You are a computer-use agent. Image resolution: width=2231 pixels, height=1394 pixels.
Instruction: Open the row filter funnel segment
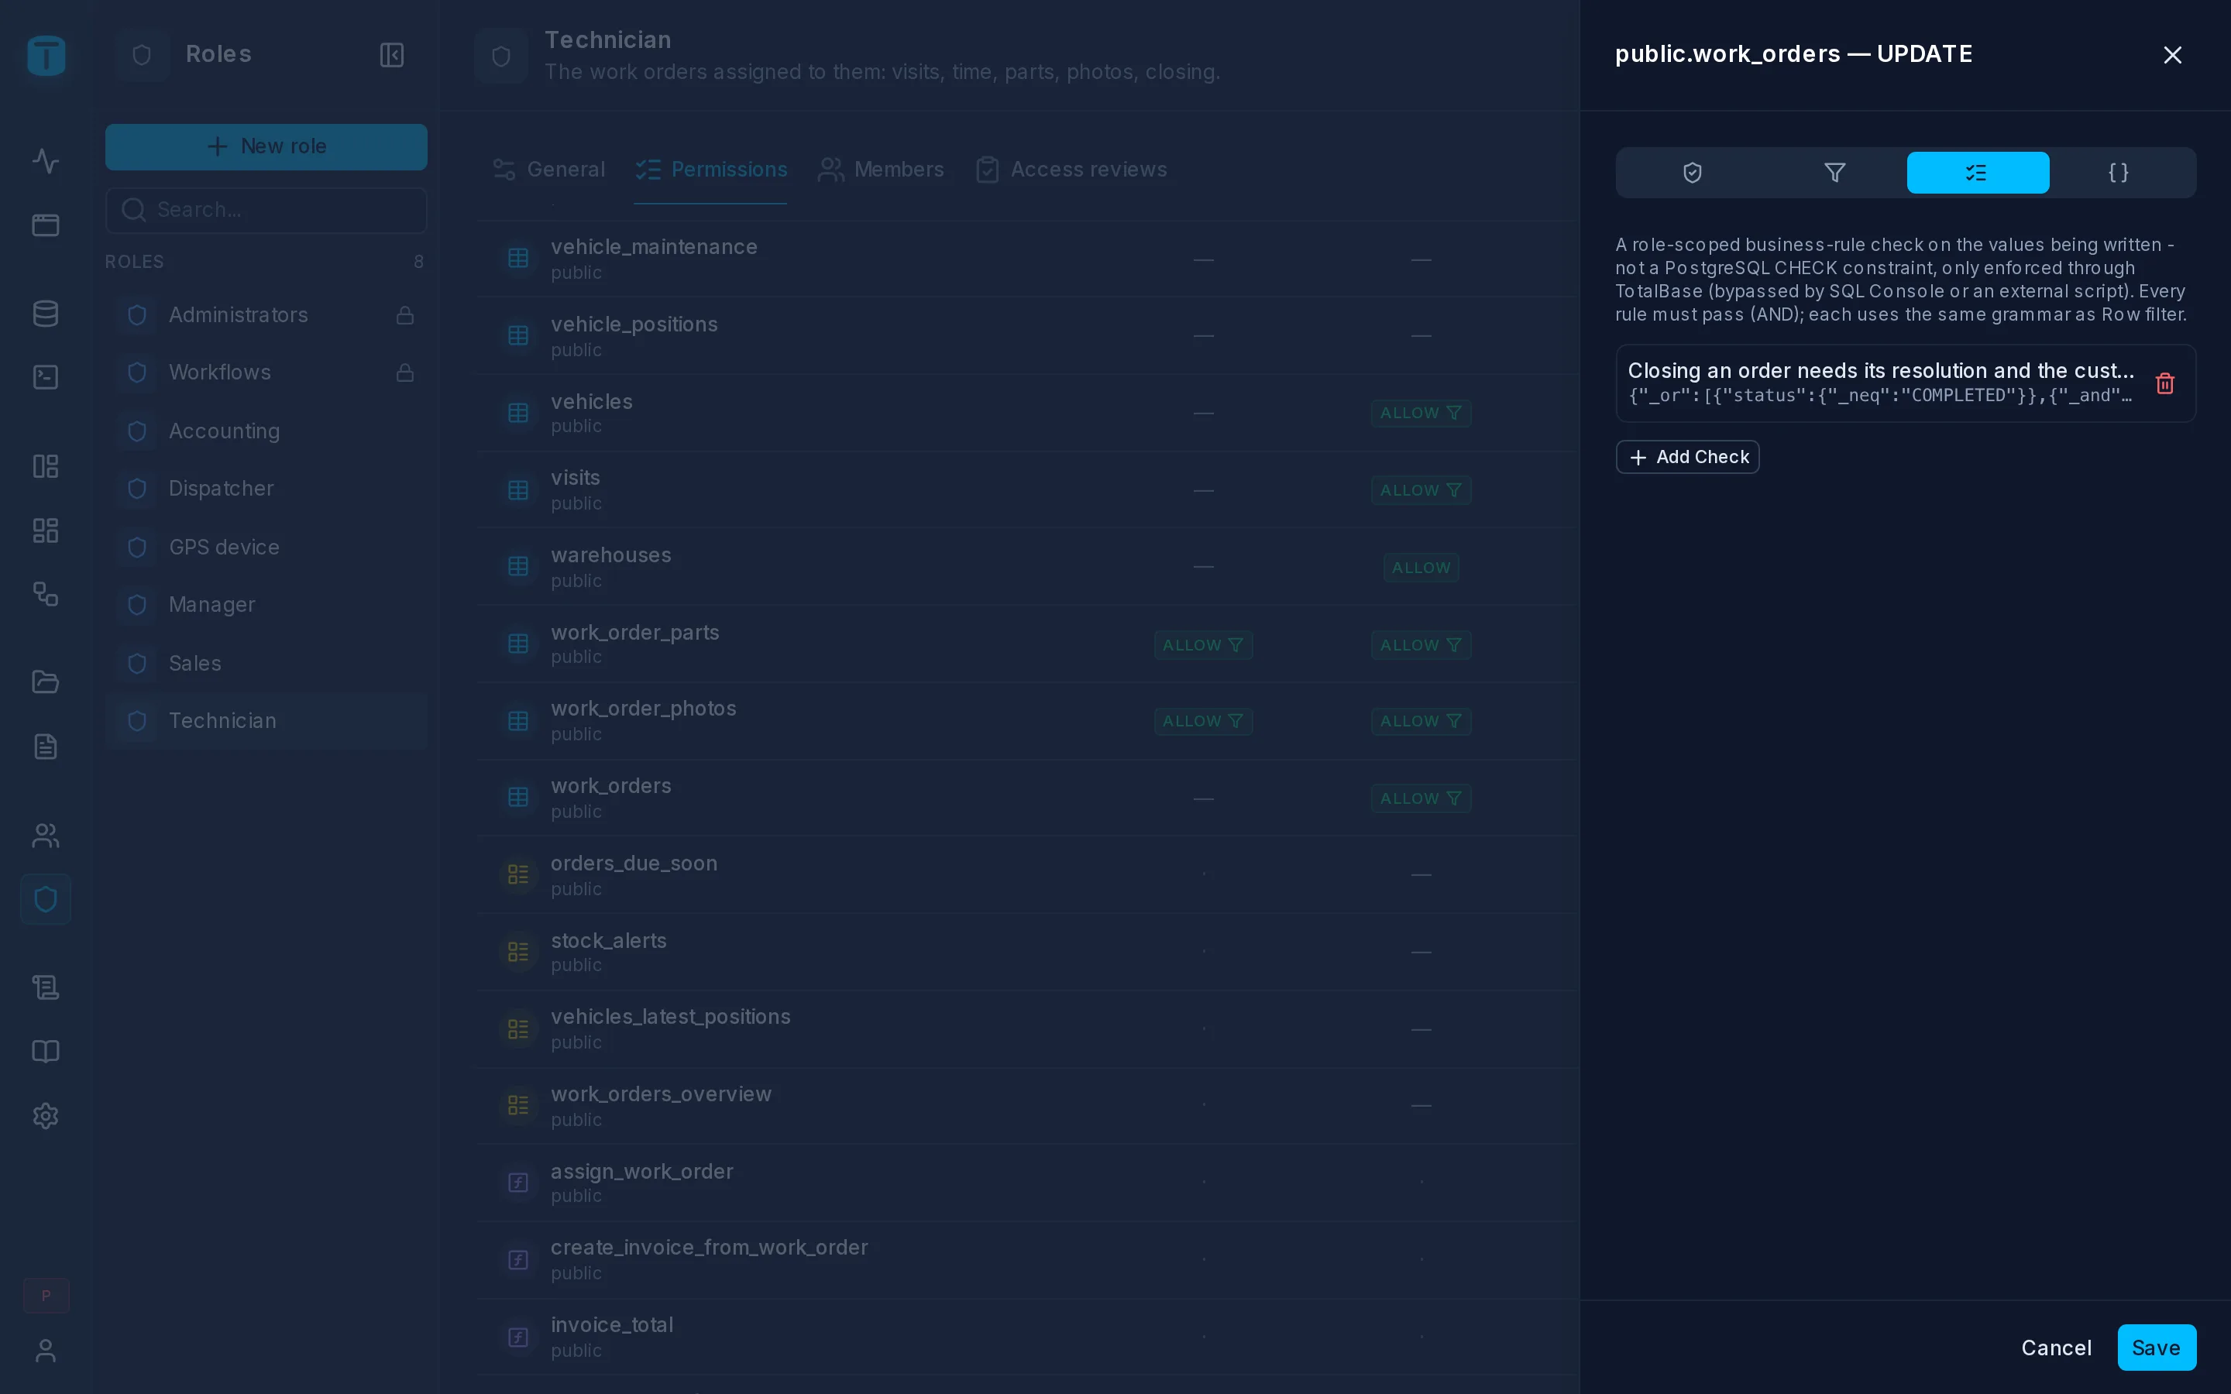point(1834,173)
